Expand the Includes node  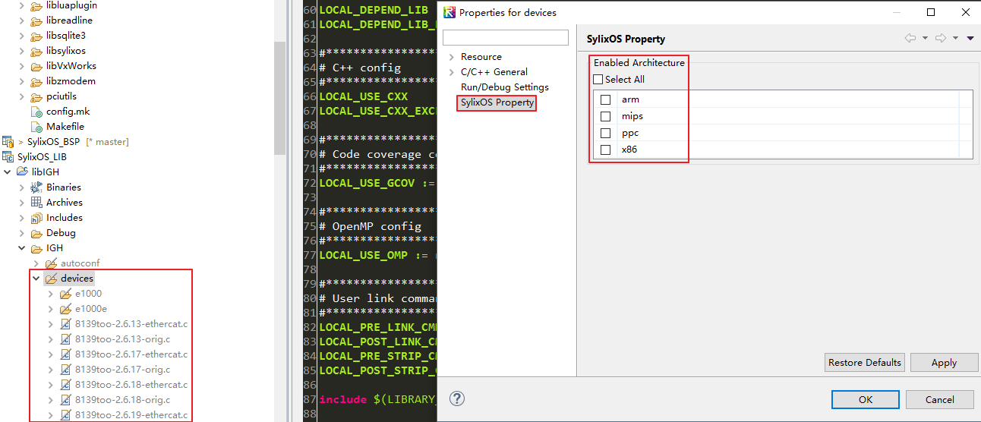point(21,218)
